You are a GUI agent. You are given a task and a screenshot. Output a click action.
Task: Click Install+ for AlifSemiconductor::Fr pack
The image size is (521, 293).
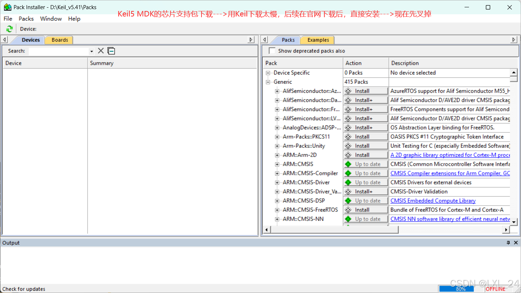366,109
